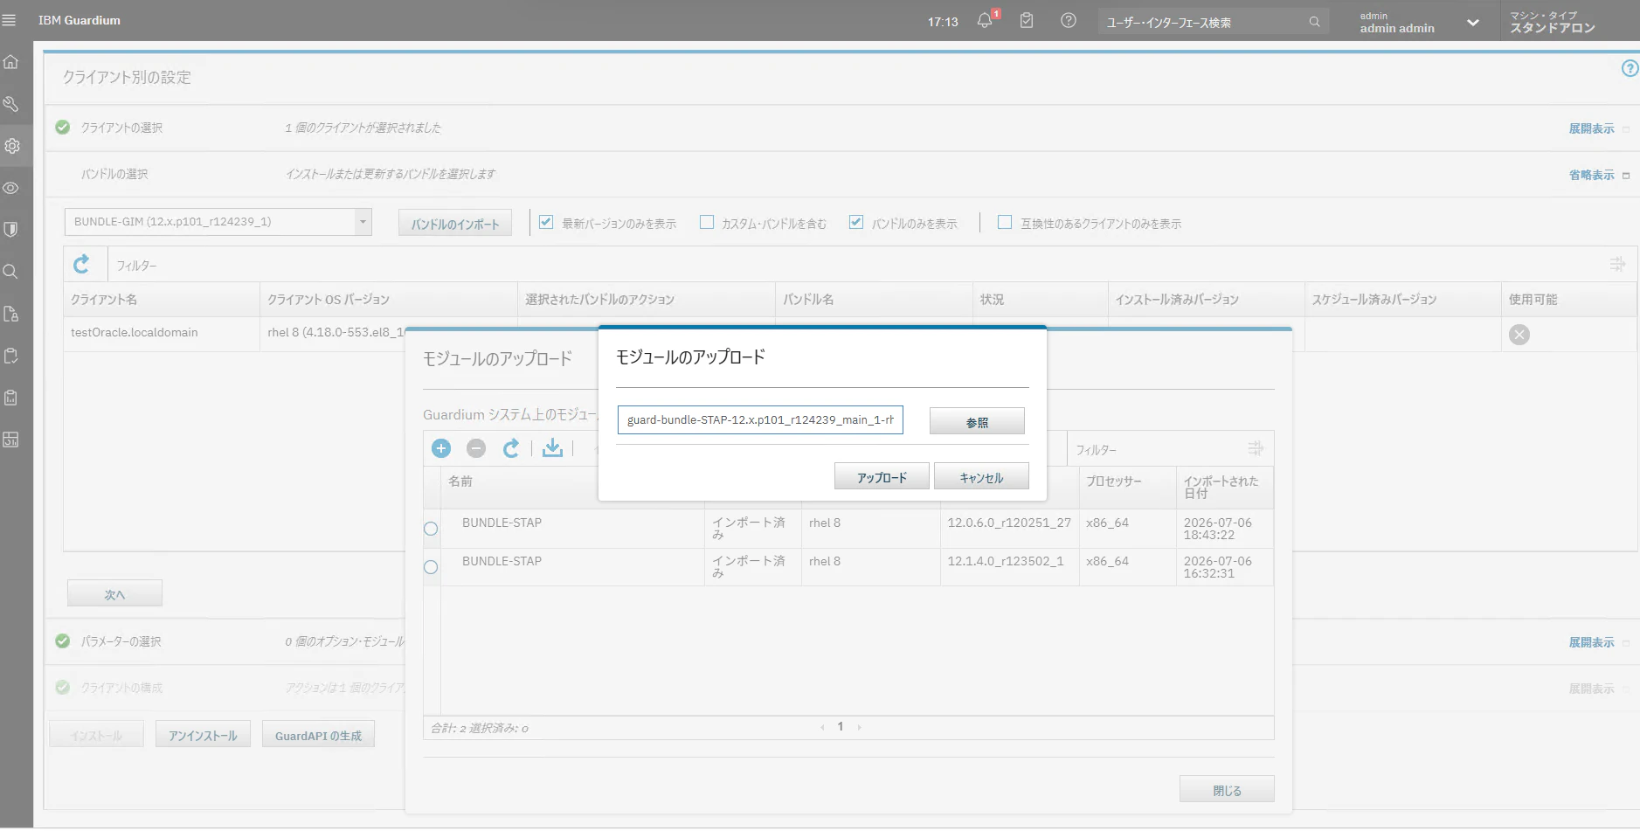
Task: Click the IBM Guardium product title
Action: [x=80, y=20]
